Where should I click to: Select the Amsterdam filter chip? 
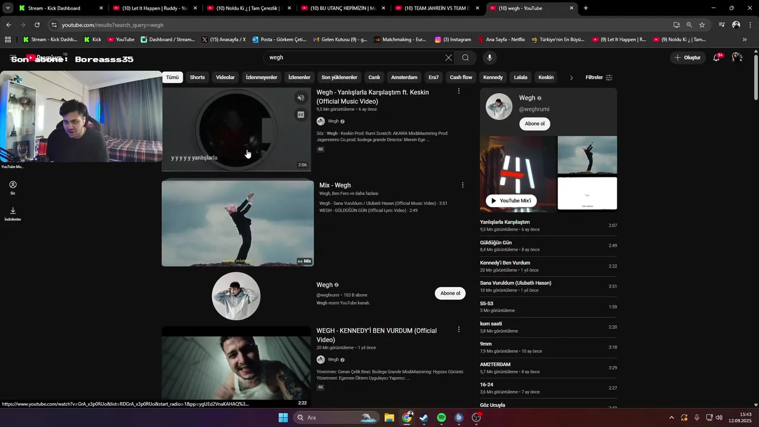[x=404, y=77]
